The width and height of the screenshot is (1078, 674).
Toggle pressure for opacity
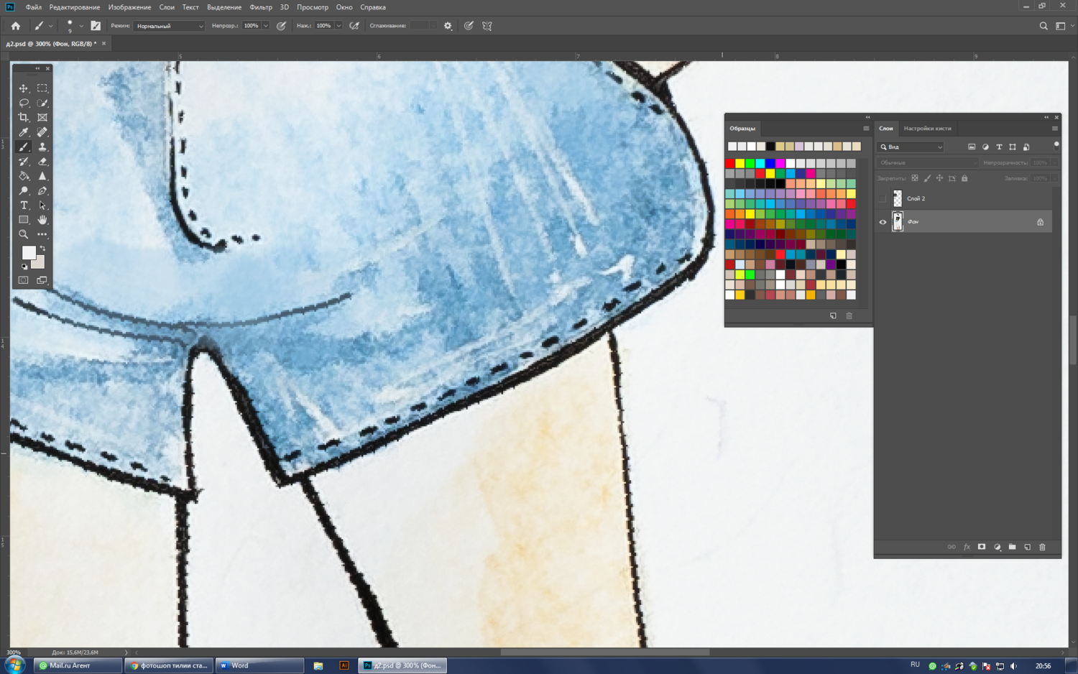[282, 26]
